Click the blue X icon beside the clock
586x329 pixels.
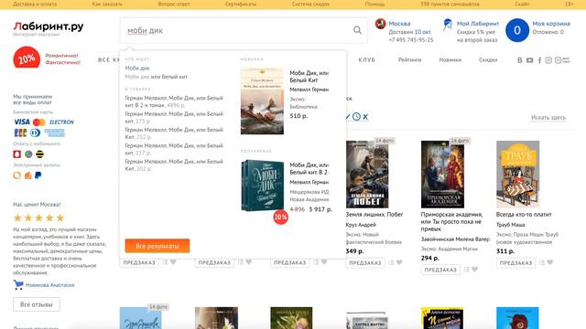click(x=365, y=117)
